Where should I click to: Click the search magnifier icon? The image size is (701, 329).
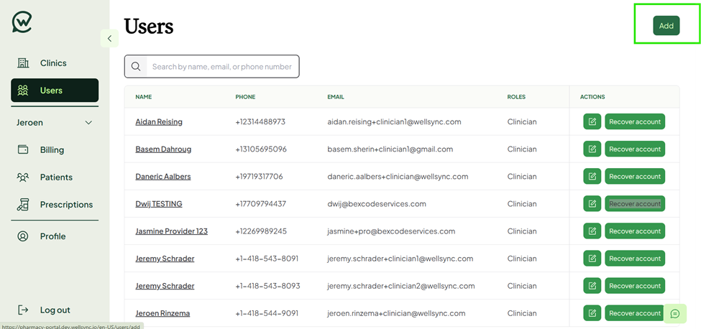coord(136,67)
